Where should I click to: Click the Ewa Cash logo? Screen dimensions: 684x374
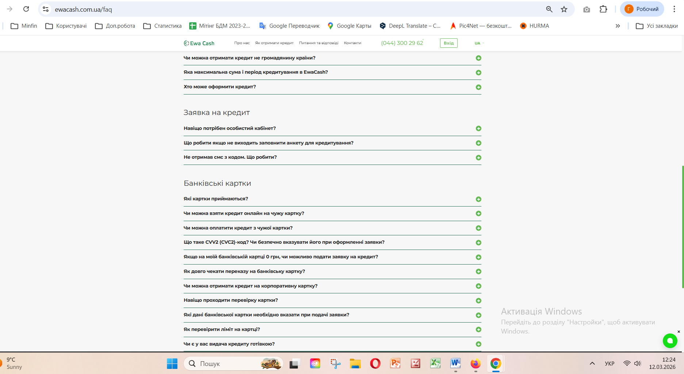click(199, 43)
